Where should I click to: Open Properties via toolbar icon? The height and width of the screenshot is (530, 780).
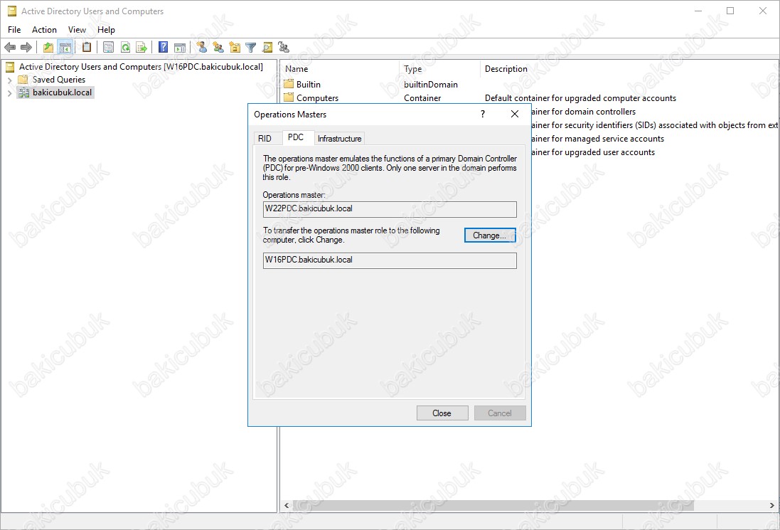(x=108, y=47)
